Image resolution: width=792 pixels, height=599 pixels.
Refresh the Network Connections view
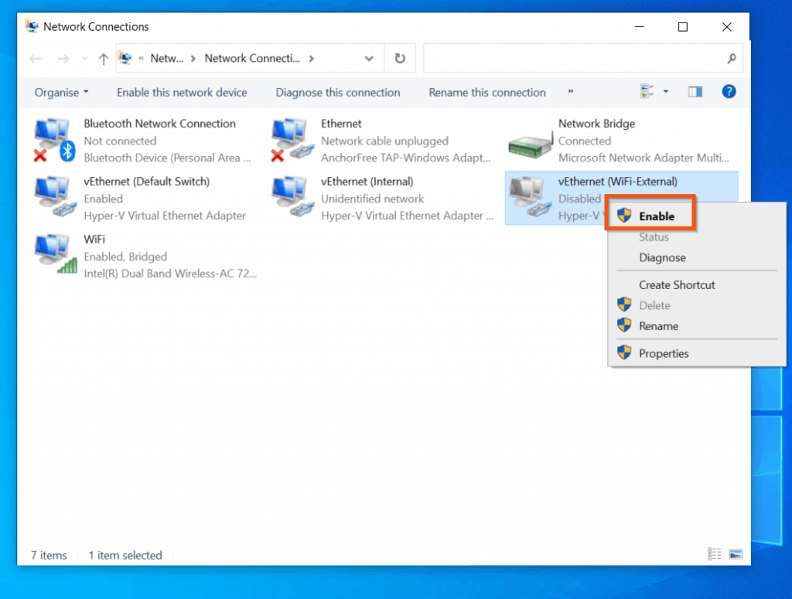point(400,58)
